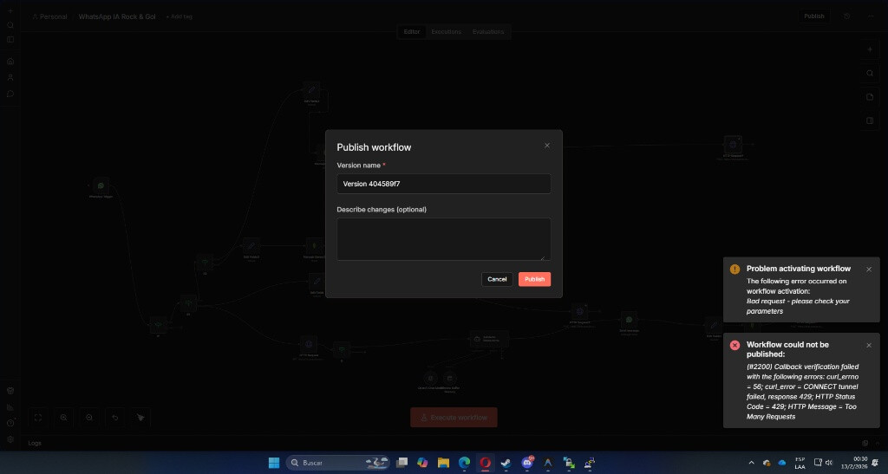The image size is (888, 474).
Task: Open the Windows Start menu
Action: (274, 463)
